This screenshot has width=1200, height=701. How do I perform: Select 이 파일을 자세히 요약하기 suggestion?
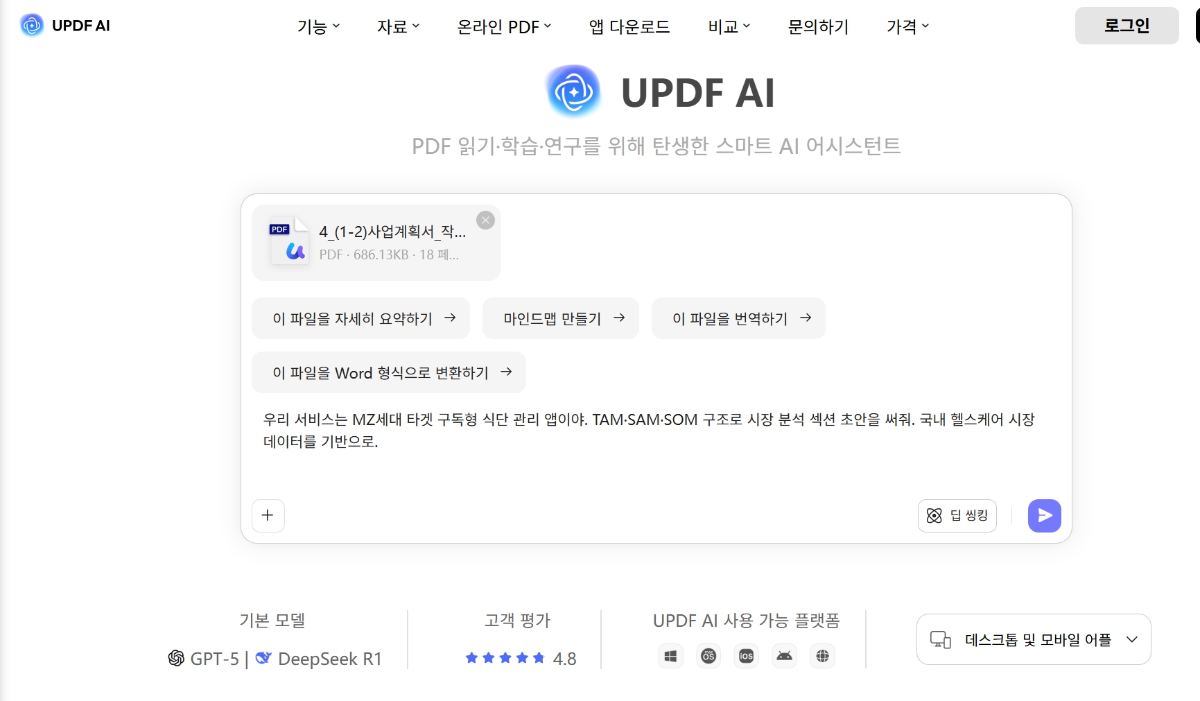tap(360, 318)
